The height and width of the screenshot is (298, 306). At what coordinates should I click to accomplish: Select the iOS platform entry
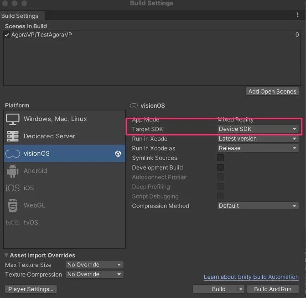pos(64,188)
